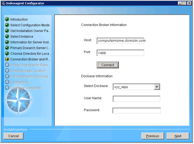Viewport: 194px width, 144px height.
Task: Maximize the Indexagent Configurator window
Action: [x=184, y=3]
